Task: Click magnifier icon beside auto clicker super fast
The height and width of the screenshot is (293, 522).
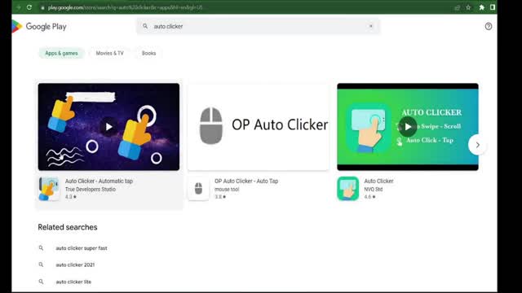Action: [41, 247]
